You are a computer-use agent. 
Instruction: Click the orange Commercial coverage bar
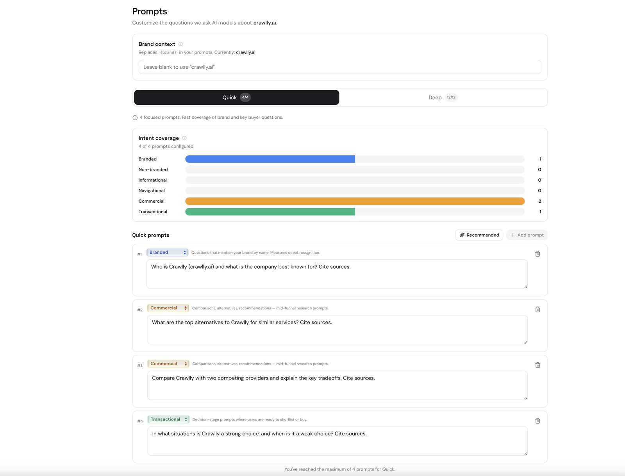pyautogui.click(x=355, y=201)
